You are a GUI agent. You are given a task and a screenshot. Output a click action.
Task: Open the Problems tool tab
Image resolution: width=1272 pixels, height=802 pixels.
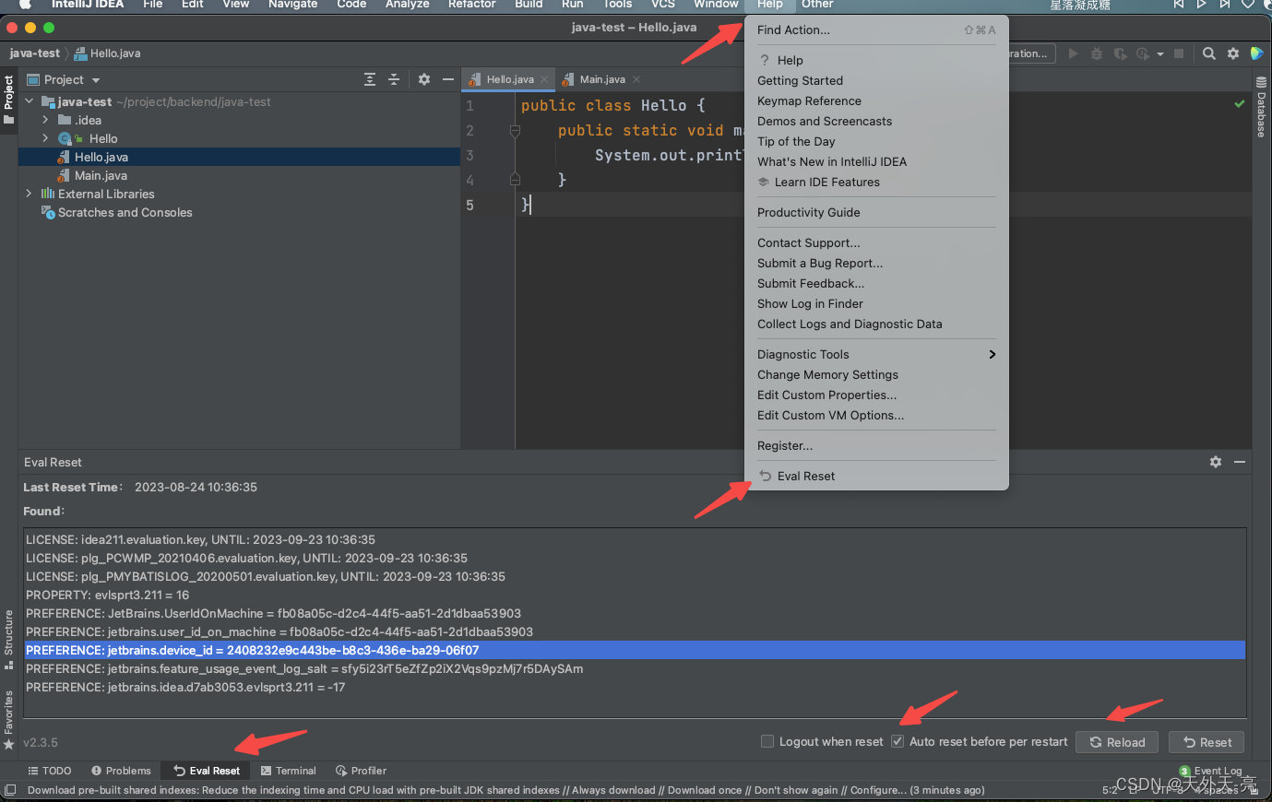121,771
